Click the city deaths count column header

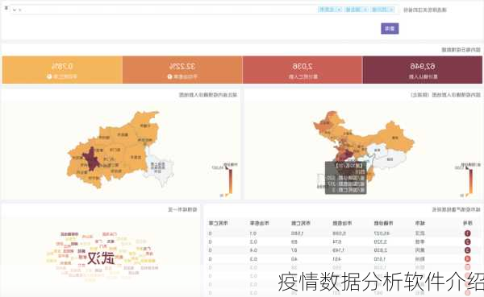tap(301, 223)
